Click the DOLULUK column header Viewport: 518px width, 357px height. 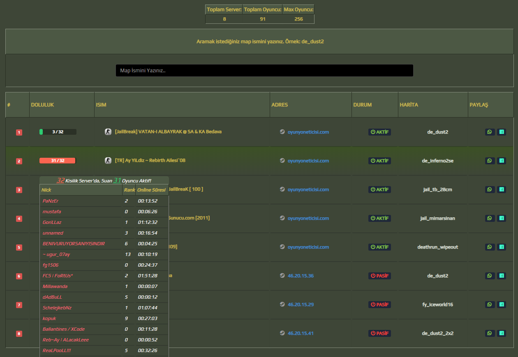click(x=42, y=105)
